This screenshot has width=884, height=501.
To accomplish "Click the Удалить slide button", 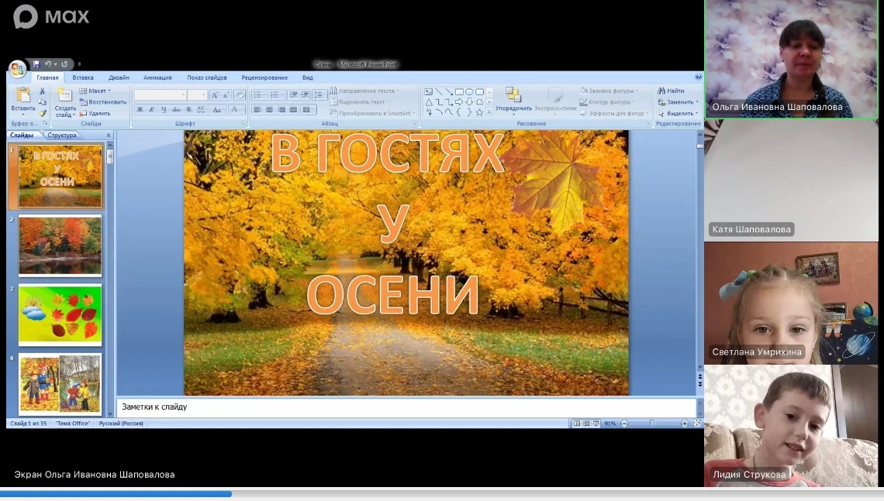I will (x=95, y=113).
